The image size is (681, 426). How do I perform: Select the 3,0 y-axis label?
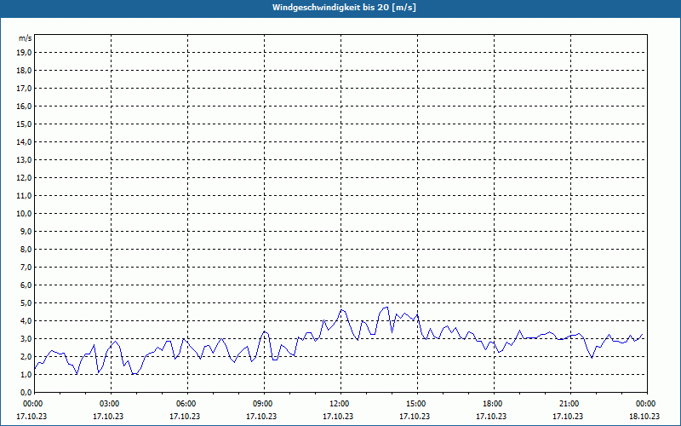coord(26,338)
